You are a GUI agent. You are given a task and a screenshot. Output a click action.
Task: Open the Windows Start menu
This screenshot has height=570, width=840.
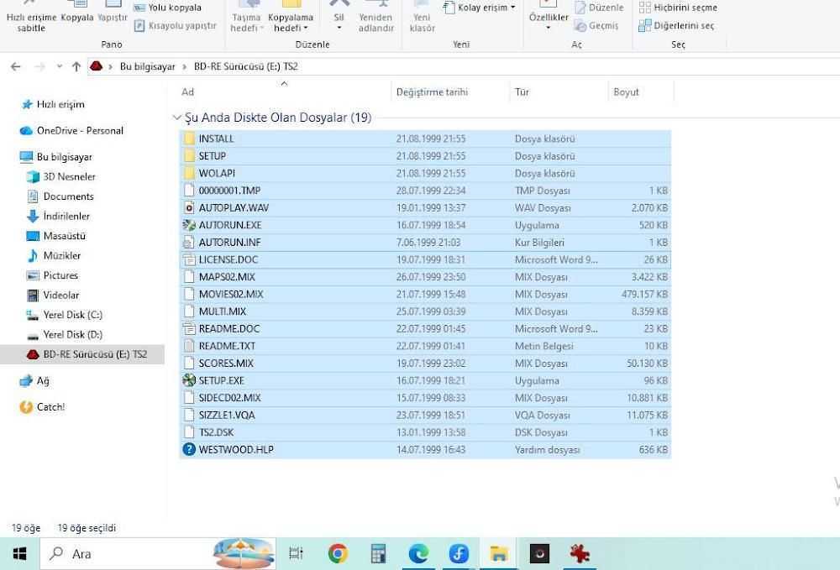coord(20,554)
